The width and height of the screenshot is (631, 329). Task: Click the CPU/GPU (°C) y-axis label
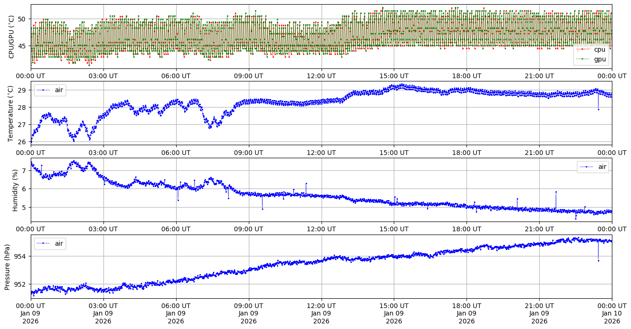tap(11, 37)
